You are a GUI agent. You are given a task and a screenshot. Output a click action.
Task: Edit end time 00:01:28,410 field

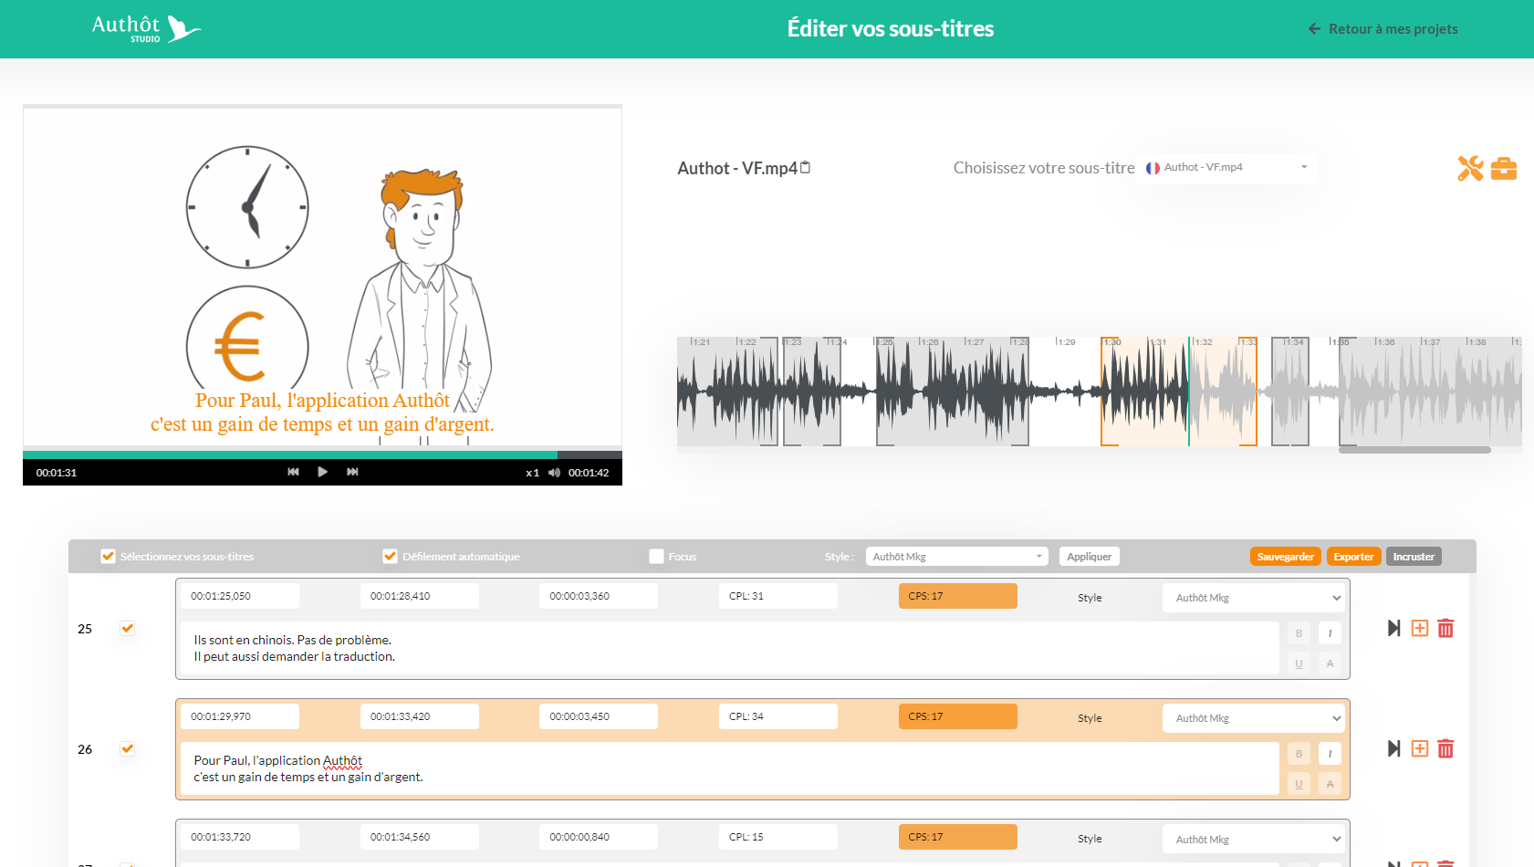click(x=419, y=596)
